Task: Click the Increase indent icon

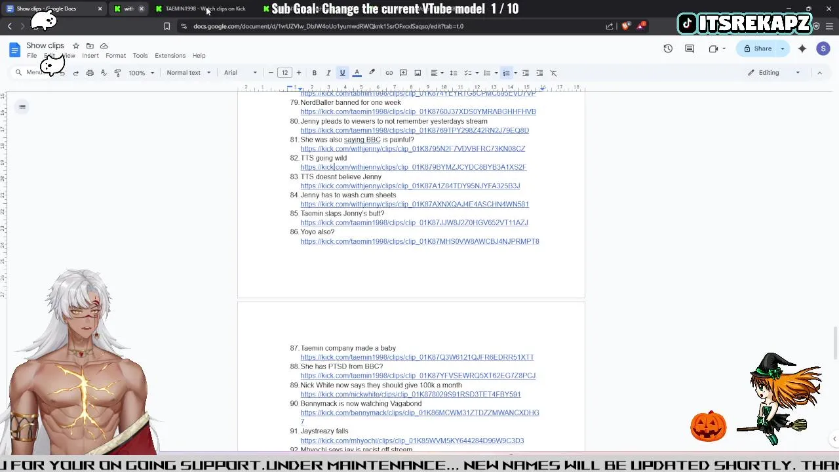Action: (x=539, y=73)
